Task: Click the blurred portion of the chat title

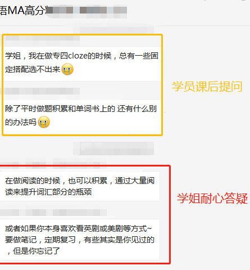Action: 87,10
